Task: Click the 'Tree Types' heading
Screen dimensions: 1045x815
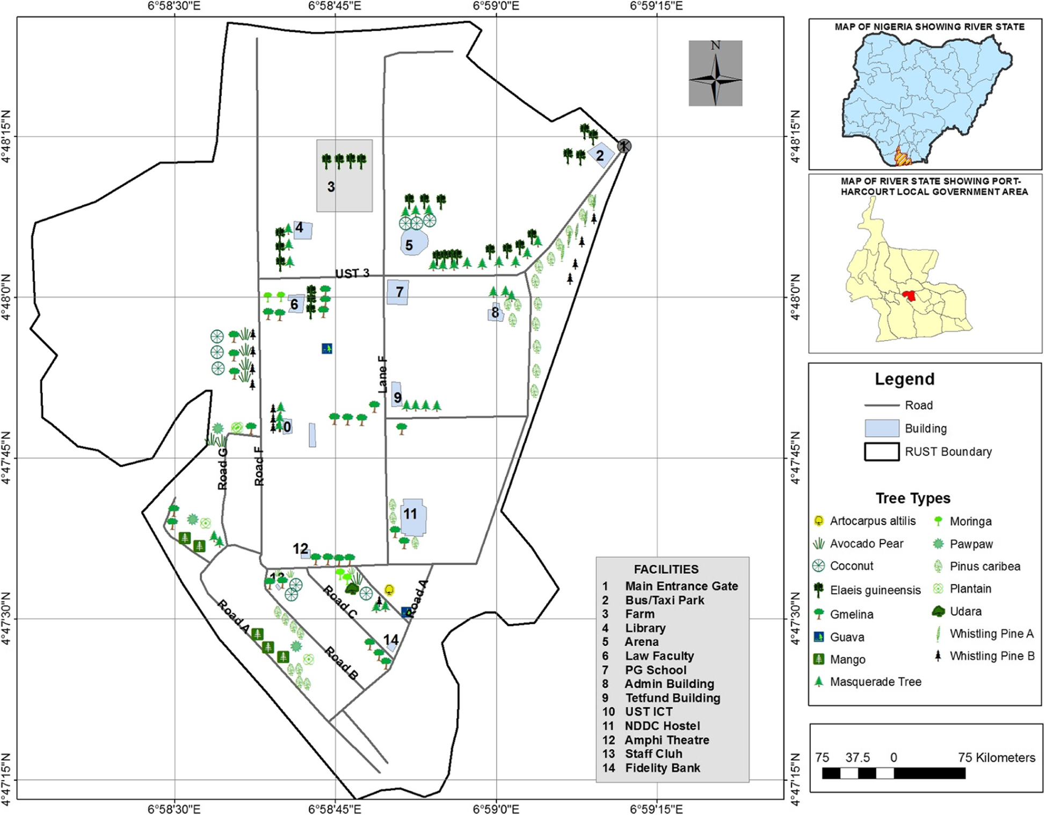Action: [x=913, y=498]
